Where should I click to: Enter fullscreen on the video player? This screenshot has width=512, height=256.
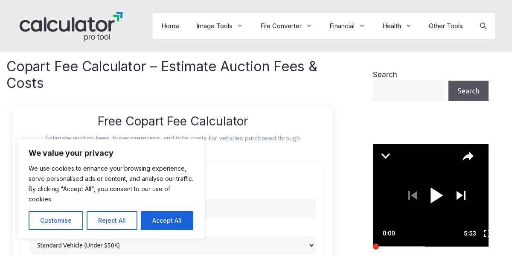point(486,233)
